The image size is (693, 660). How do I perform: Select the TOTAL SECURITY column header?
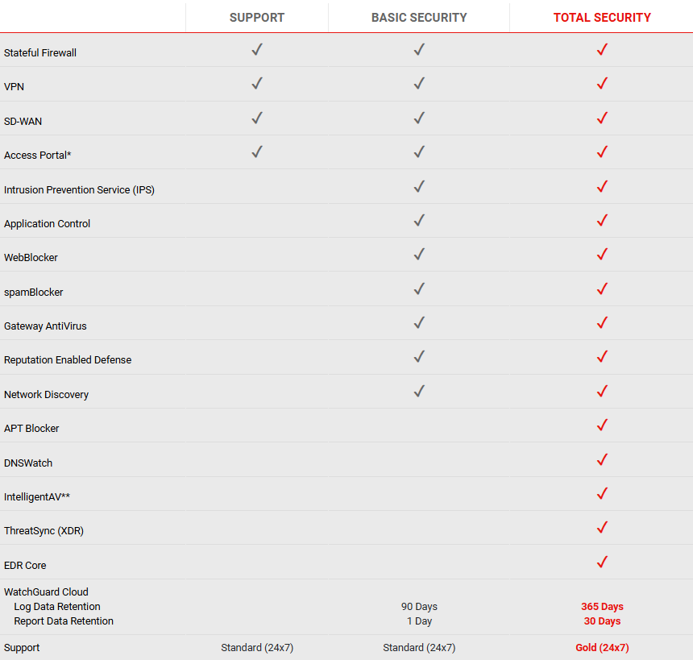click(x=602, y=17)
